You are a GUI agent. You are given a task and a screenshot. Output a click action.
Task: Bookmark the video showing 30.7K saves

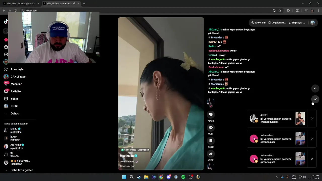(x=211, y=141)
